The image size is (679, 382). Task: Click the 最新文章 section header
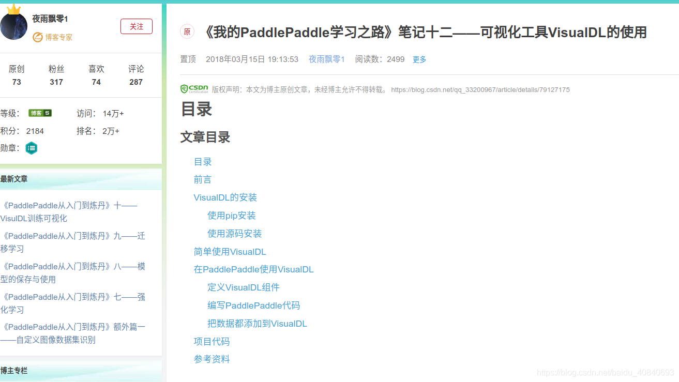point(14,179)
